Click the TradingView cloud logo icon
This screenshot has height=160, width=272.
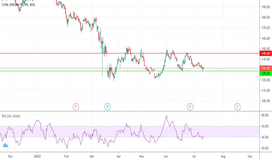(x=5, y=145)
